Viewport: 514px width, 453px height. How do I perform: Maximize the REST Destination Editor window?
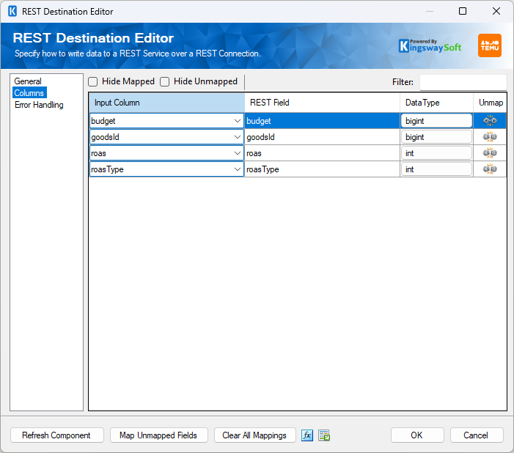[463, 11]
